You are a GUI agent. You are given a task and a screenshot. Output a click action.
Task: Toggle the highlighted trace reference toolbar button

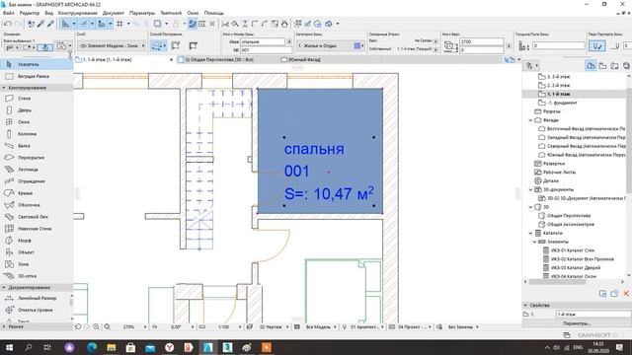click(193, 24)
